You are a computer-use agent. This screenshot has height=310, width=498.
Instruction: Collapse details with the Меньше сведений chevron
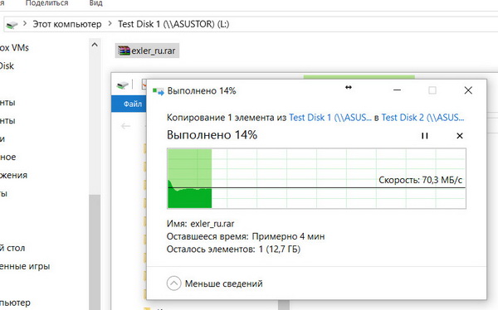173,283
